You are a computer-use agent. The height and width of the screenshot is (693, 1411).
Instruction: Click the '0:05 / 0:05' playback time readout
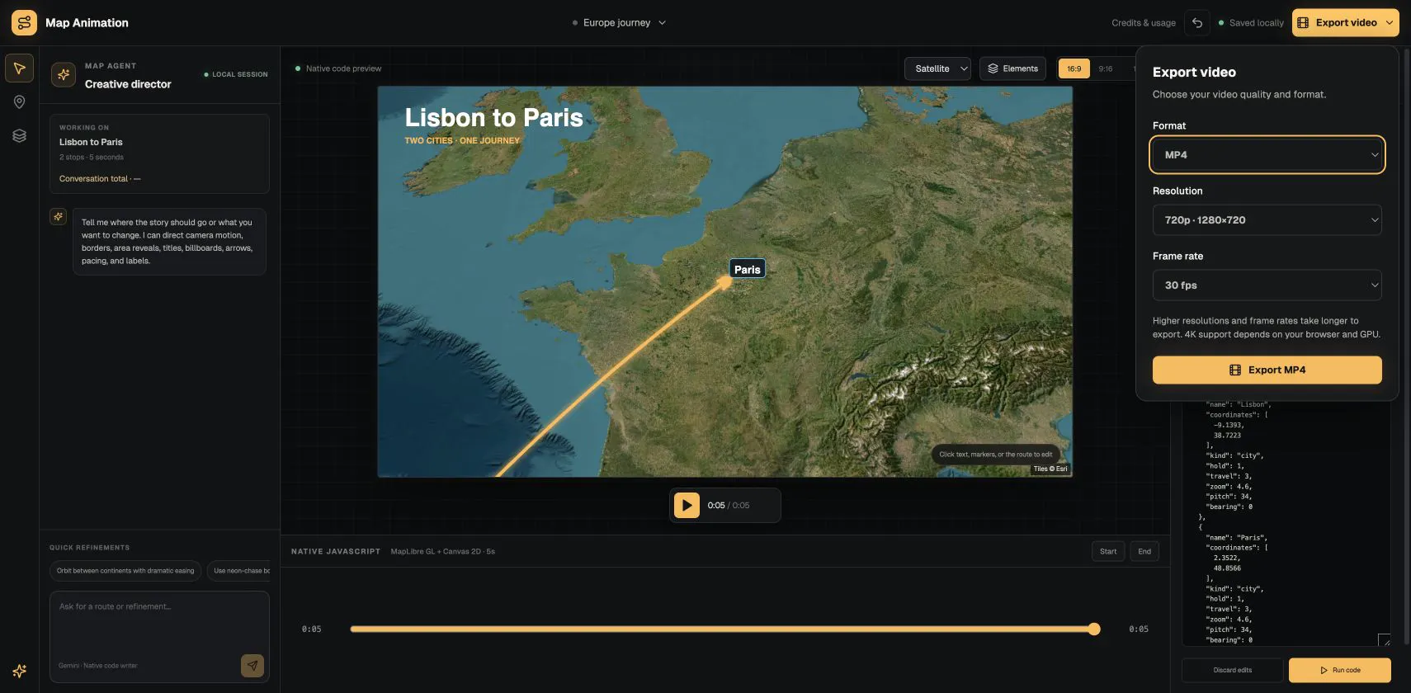[729, 506]
